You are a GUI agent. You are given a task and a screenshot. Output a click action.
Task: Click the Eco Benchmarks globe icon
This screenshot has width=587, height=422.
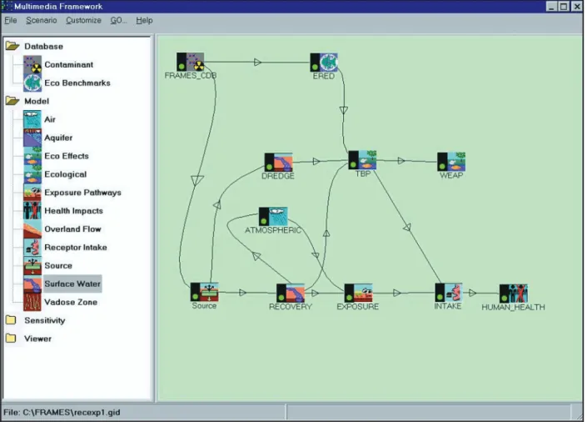[x=32, y=83]
